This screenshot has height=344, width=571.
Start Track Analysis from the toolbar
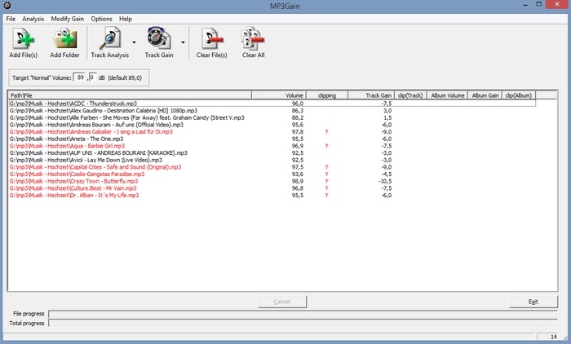point(109,38)
